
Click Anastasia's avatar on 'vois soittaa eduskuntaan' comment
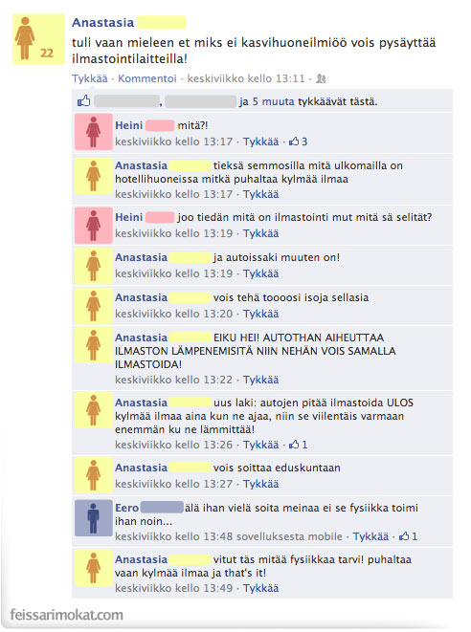coord(94,475)
